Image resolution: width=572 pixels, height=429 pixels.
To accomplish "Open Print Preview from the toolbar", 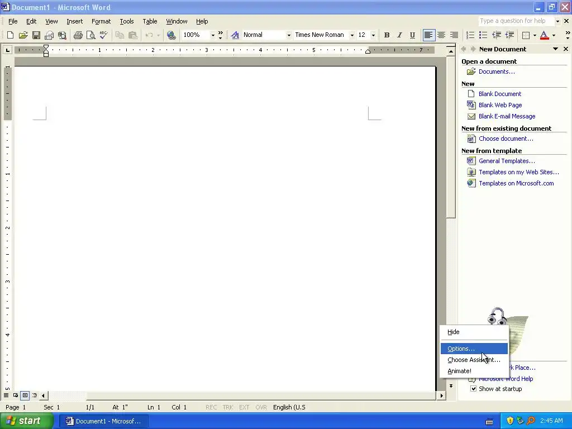I will (x=90, y=35).
